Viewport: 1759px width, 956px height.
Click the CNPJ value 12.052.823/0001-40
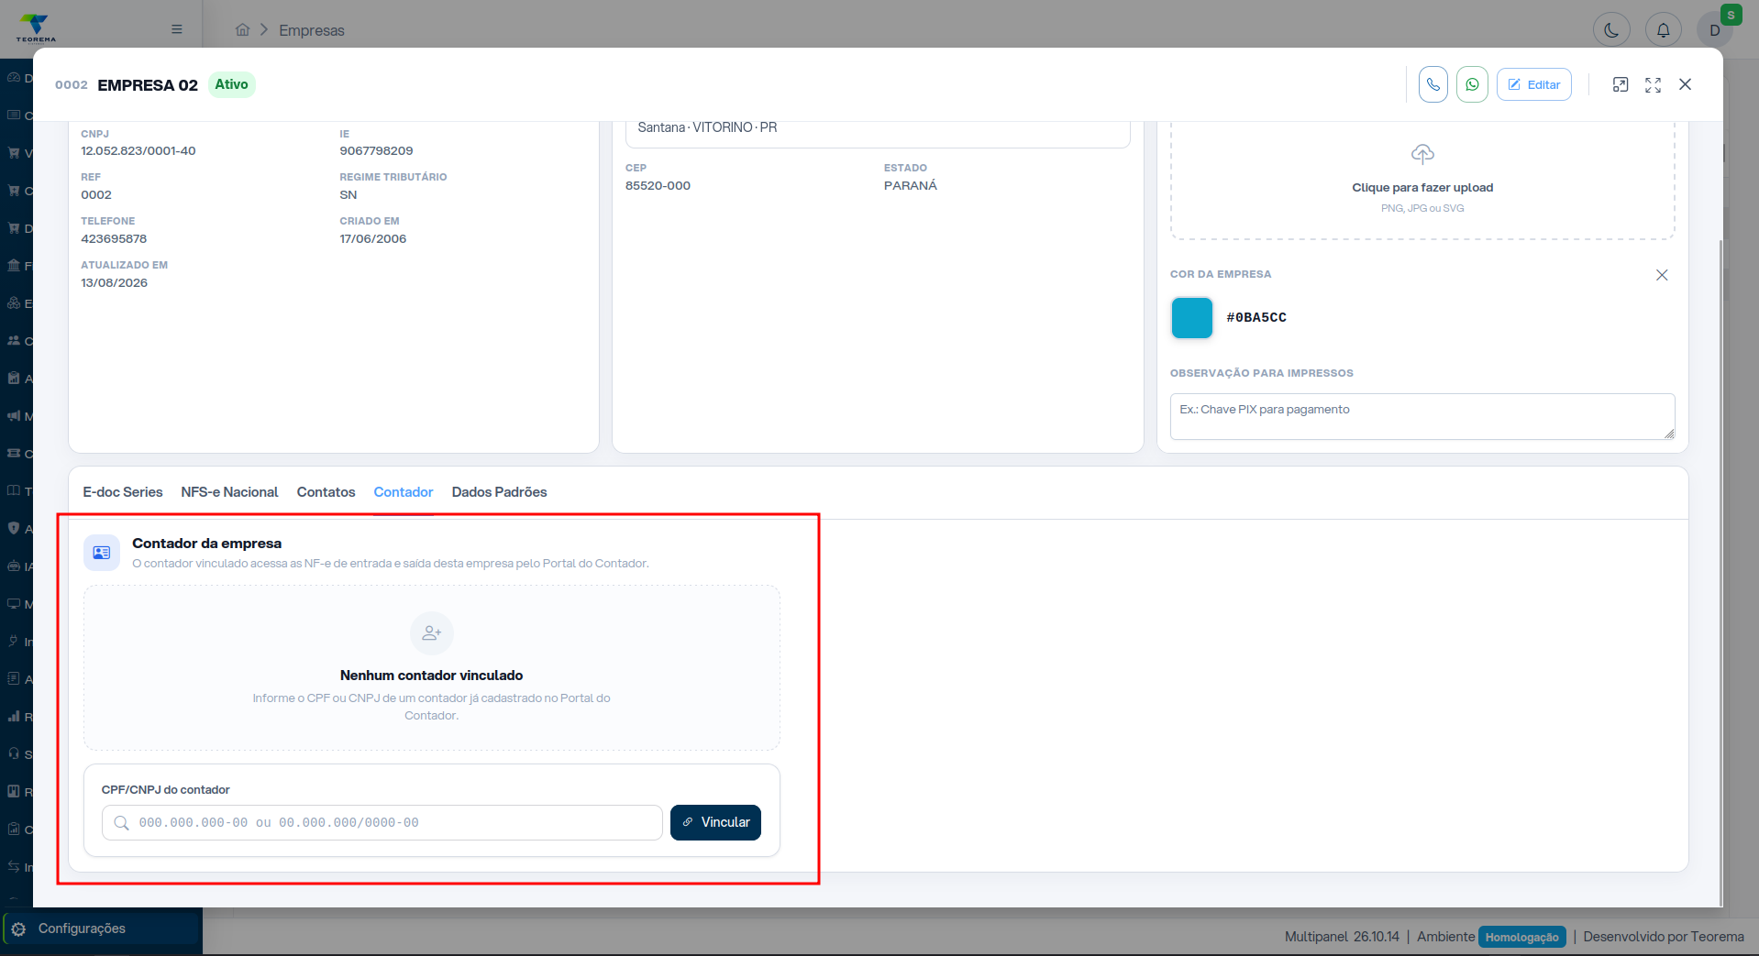(x=138, y=151)
